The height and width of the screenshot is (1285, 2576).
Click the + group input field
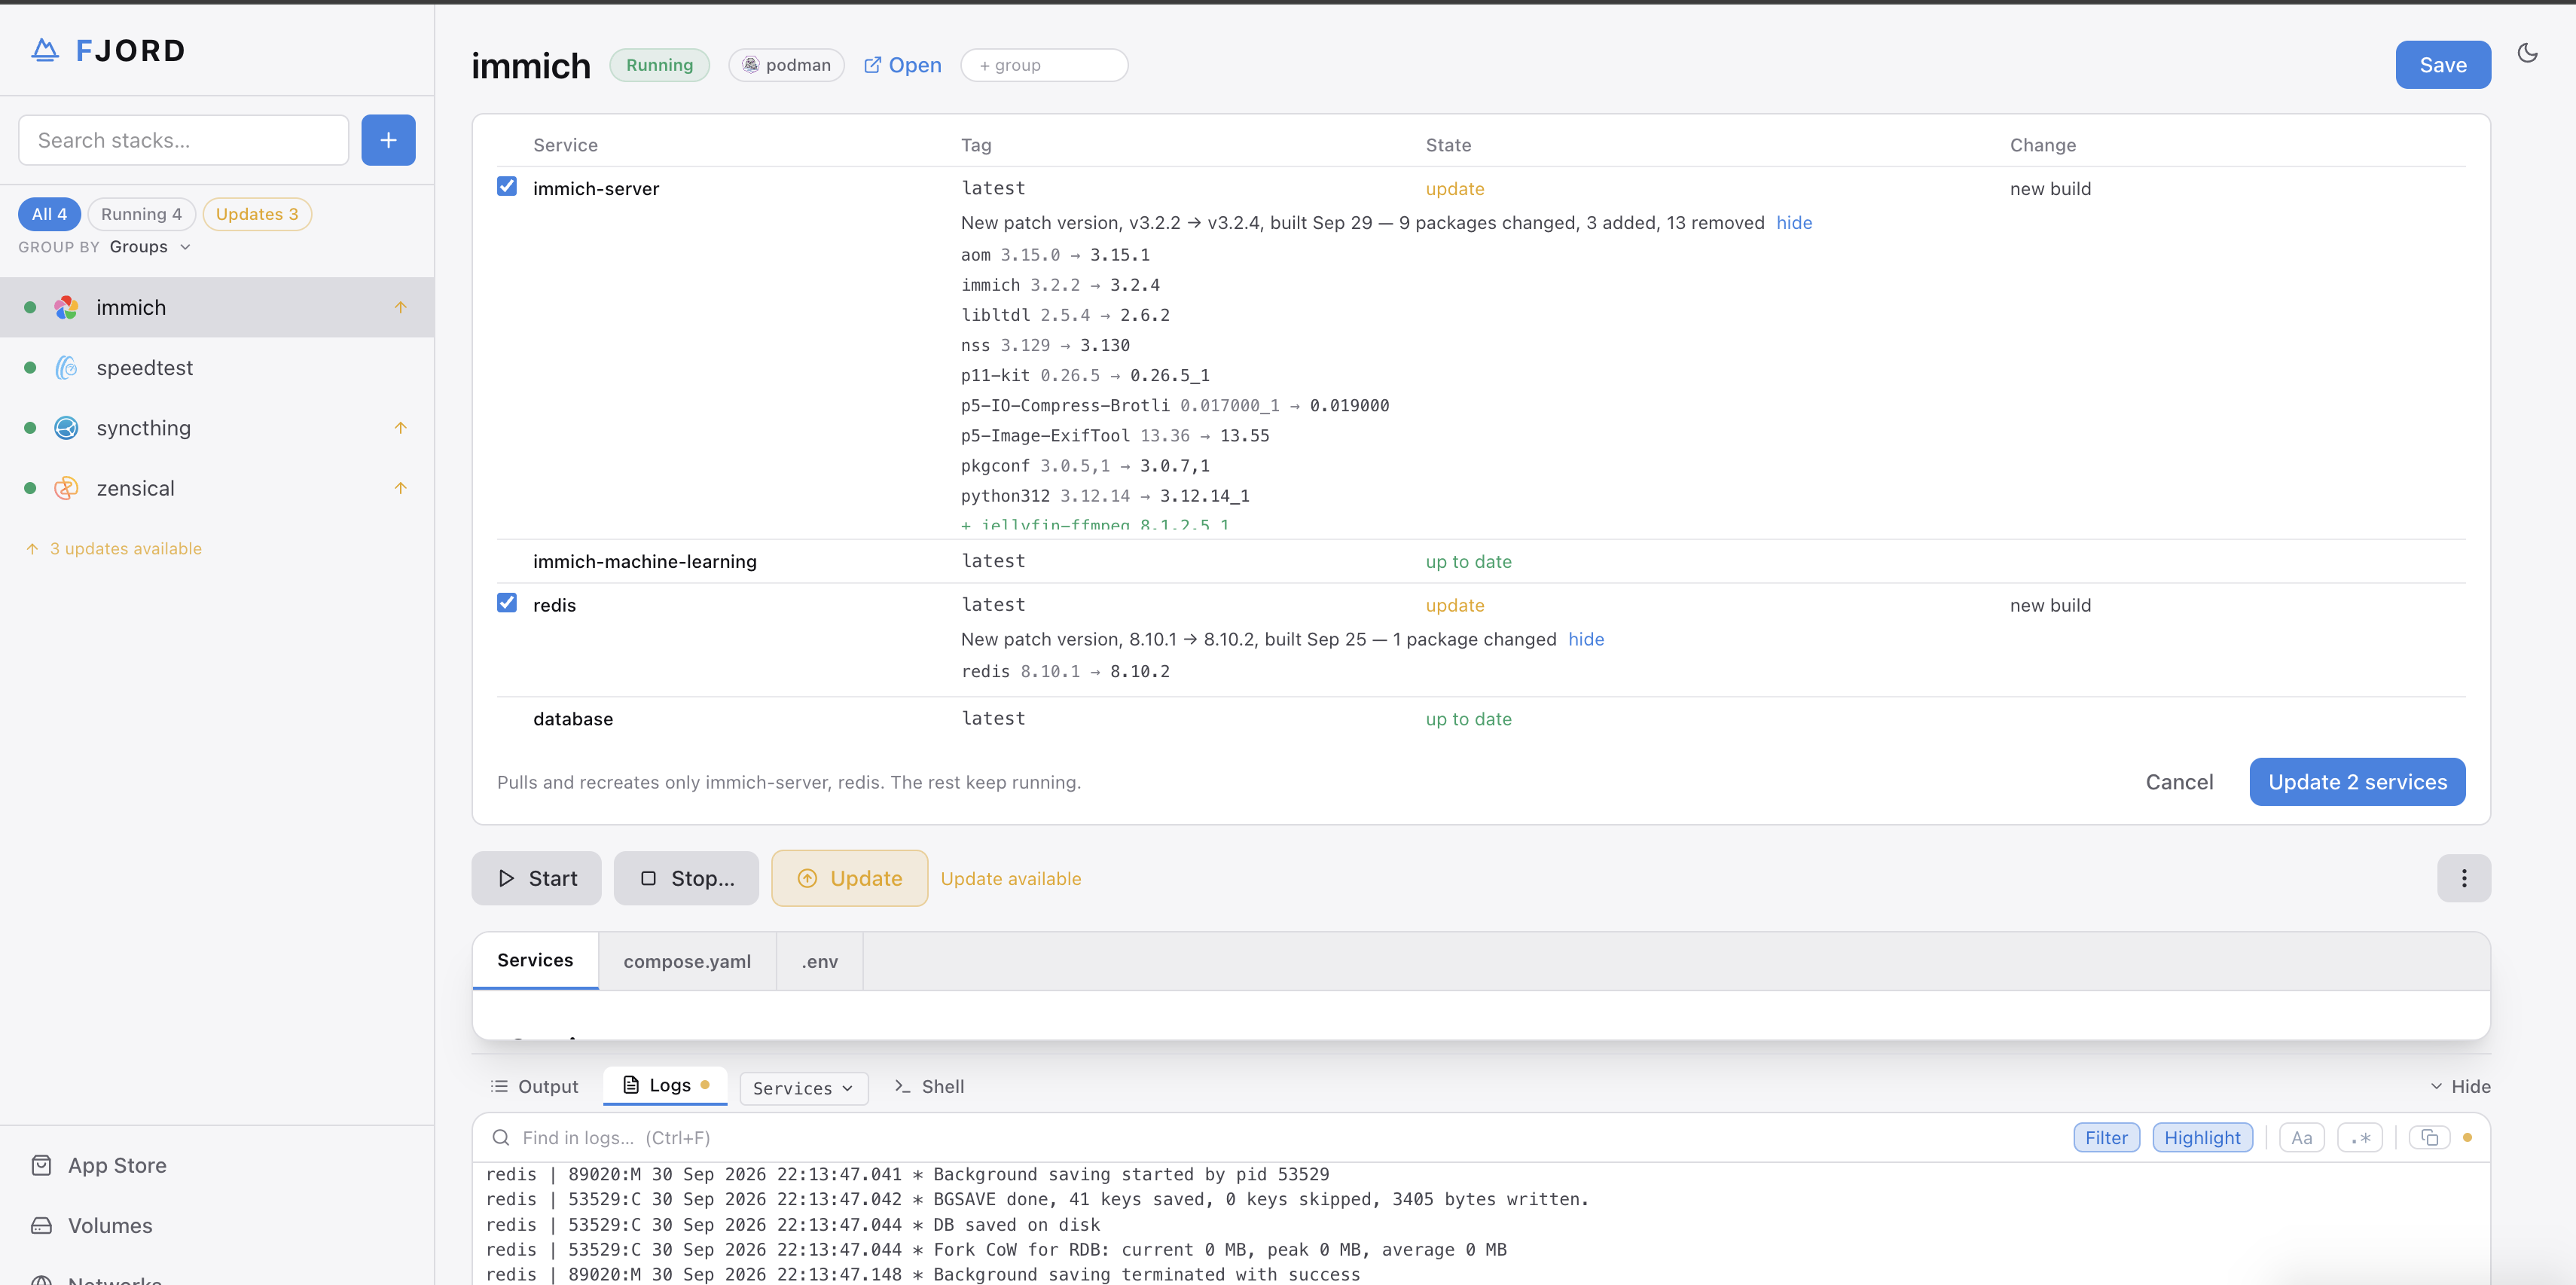[1044, 65]
